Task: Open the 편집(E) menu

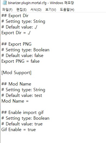Action: (x=21, y=9)
